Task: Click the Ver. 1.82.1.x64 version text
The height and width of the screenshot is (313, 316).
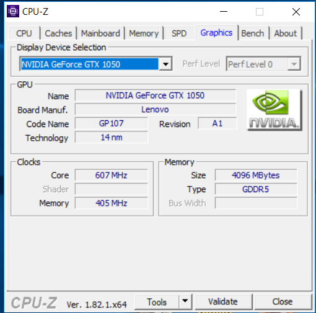Action: [x=97, y=304]
